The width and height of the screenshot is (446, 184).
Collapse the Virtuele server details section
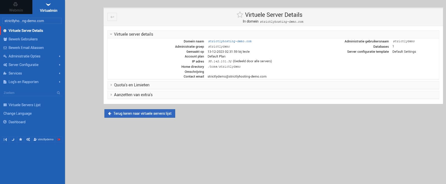273,34
